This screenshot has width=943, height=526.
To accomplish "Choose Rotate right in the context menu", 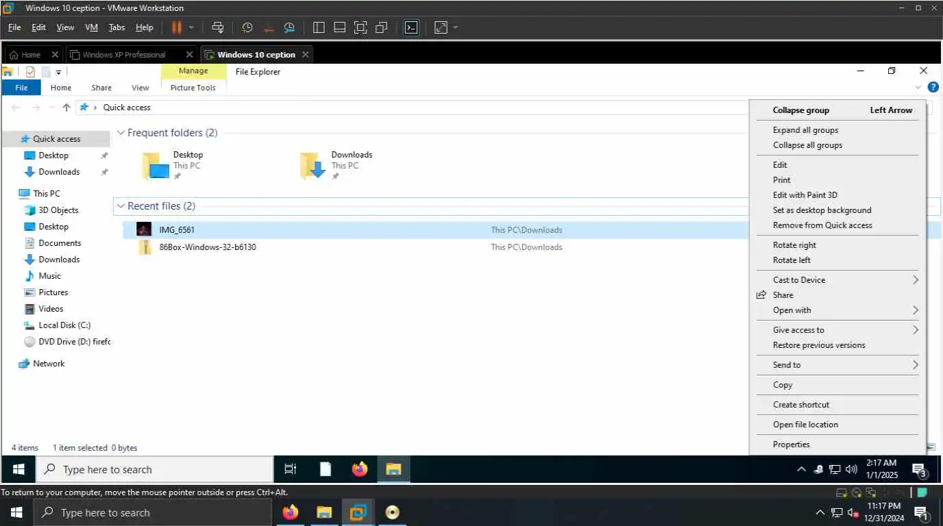I will point(794,245).
